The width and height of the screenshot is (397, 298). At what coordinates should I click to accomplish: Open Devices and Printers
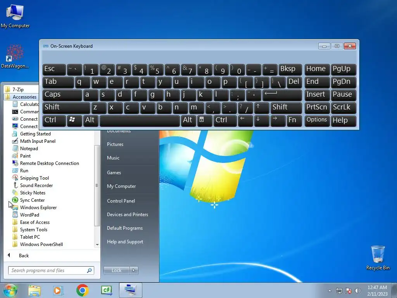(128, 215)
